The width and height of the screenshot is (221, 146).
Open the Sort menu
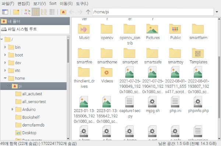click(x=53, y=4)
